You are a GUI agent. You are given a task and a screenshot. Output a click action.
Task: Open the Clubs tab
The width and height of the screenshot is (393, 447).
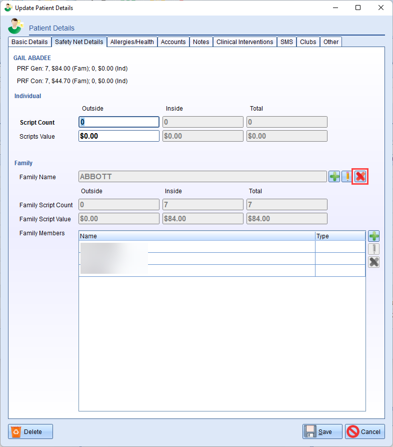point(308,42)
